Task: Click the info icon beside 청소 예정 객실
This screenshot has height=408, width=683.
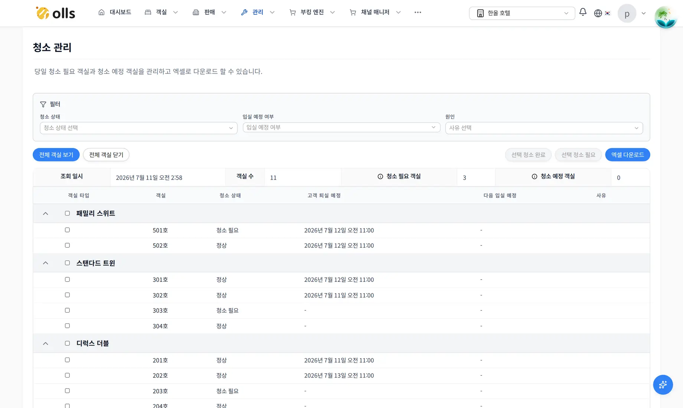Action: tap(534, 176)
